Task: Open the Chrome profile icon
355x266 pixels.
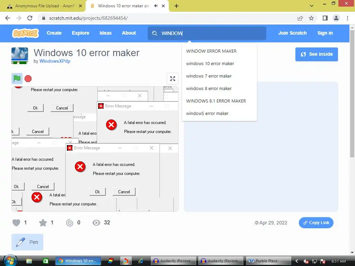Action: click(x=336, y=18)
